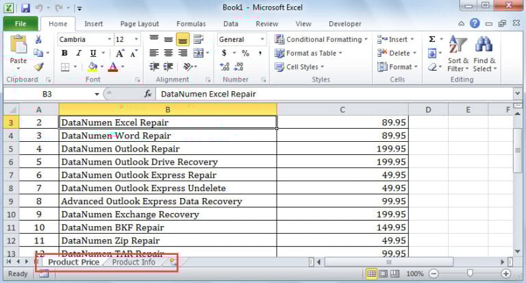
Task: Decrease font size with the small A
Action: point(134,53)
